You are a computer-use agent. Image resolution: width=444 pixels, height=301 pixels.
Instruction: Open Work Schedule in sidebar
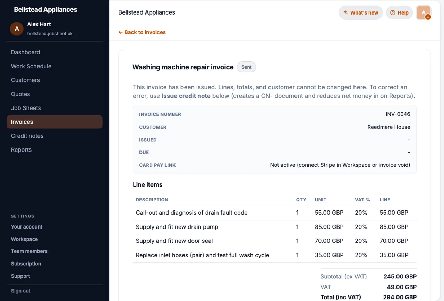[x=31, y=66]
